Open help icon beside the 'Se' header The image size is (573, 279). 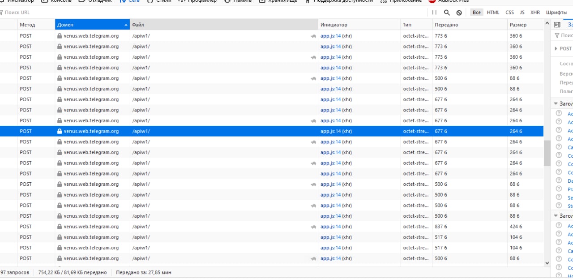point(559,197)
